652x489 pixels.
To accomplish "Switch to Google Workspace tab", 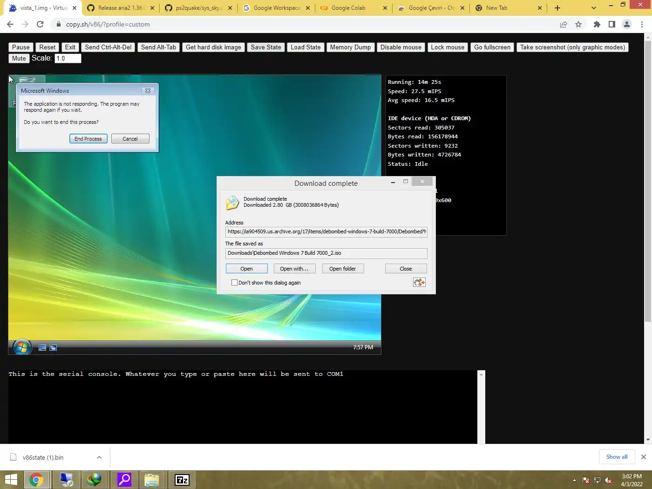I will tap(276, 8).
